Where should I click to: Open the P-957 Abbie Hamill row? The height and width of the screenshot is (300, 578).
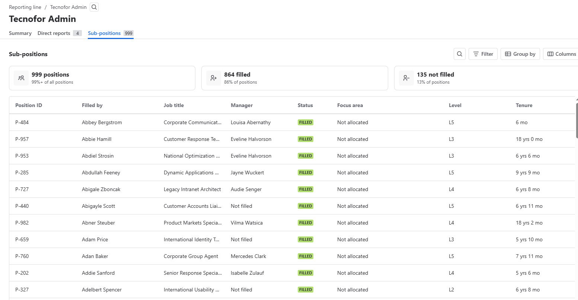pos(96,139)
